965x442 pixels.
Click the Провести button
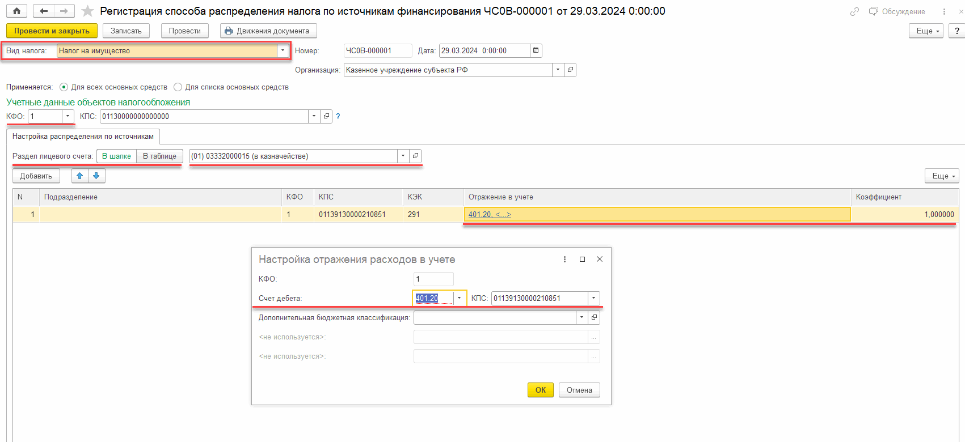185,31
